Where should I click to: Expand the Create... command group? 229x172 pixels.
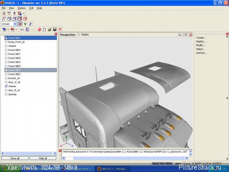[x=201, y=38]
